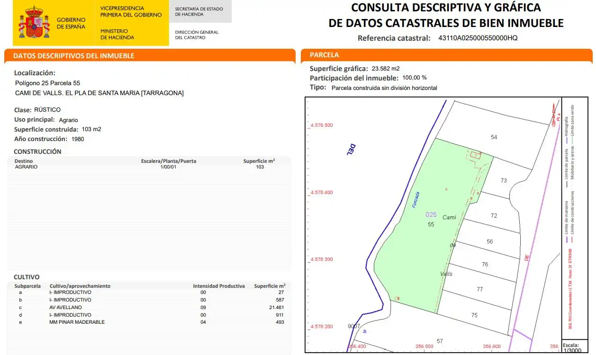Select the 'Gobierno de España' logo text

[x=71, y=23]
